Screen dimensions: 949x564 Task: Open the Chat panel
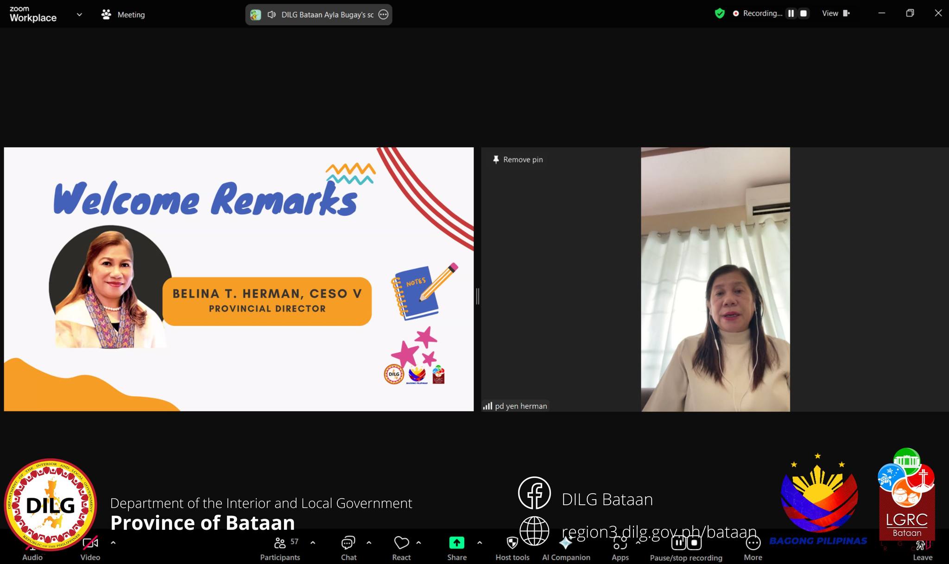coord(348,549)
